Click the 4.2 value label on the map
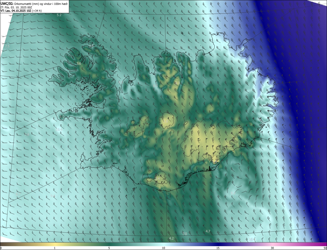This screenshot has width=327, height=250. pyautogui.click(x=171, y=238)
